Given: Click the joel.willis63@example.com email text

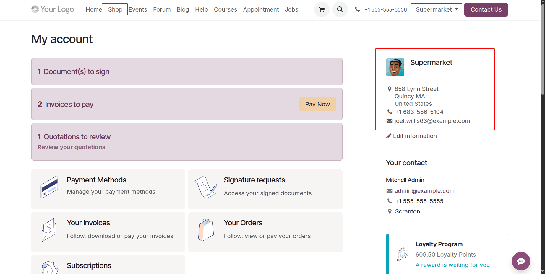Looking at the screenshot, I should click(x=432, y=121).
